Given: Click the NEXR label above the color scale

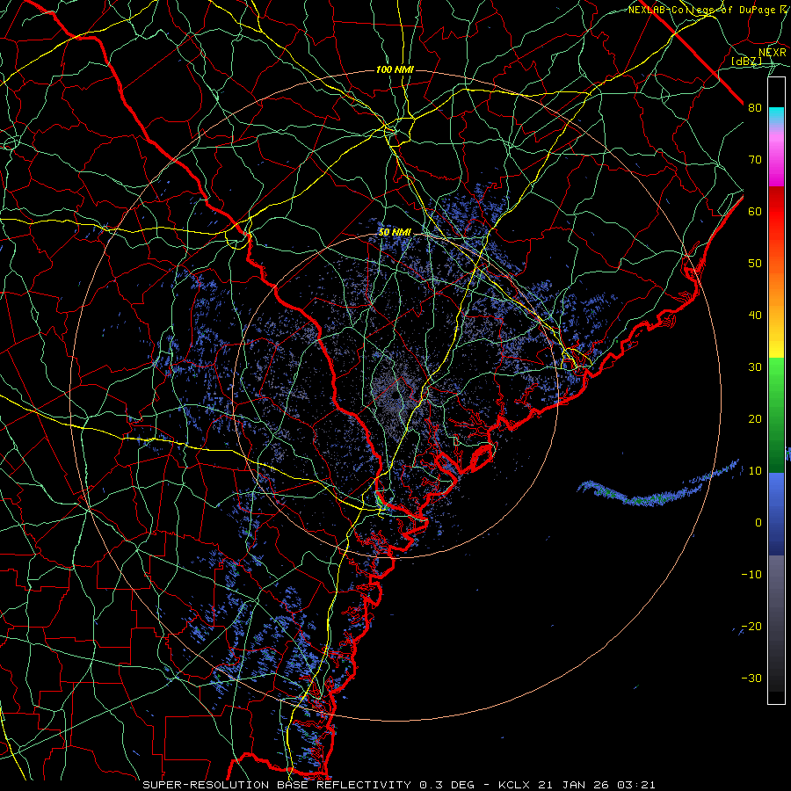Looking at the screenshot, I should 773,53.
